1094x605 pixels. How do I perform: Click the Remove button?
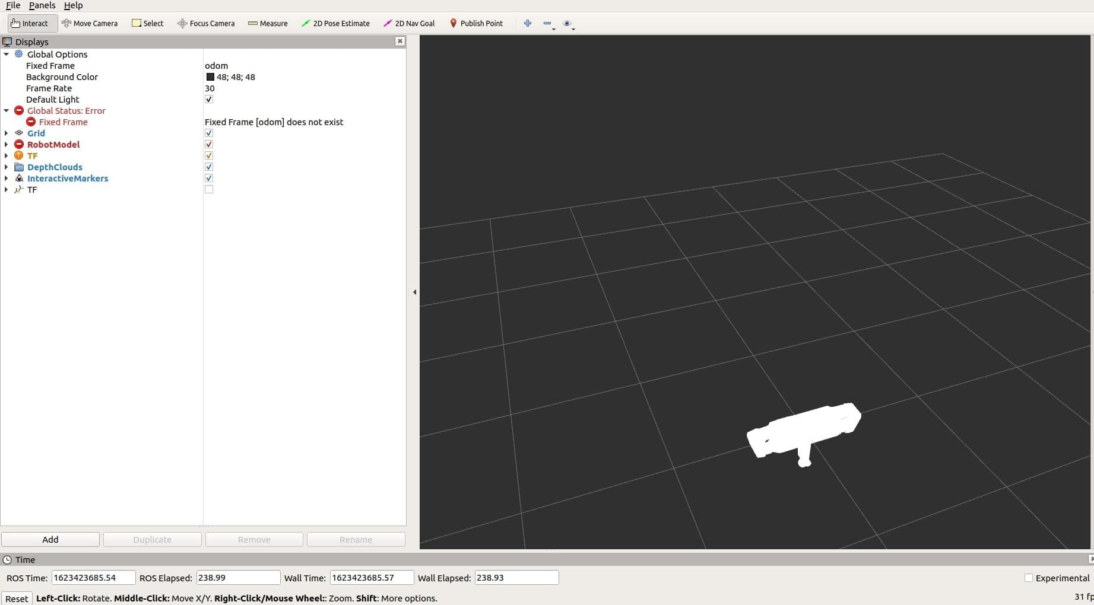(254, 539)
